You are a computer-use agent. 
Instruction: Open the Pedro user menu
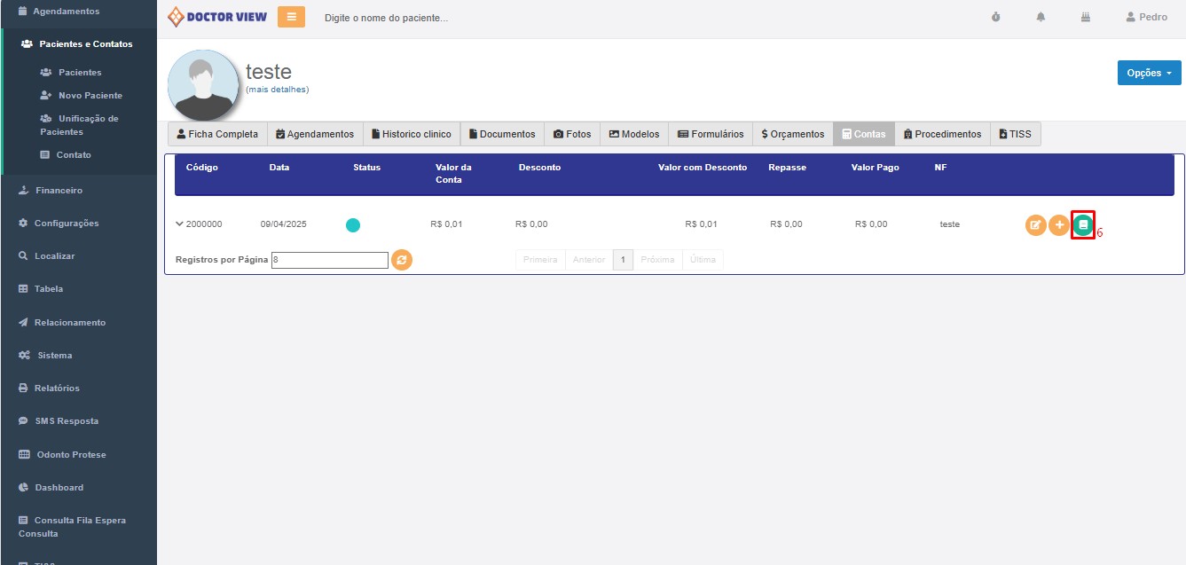pos(1146,18)
